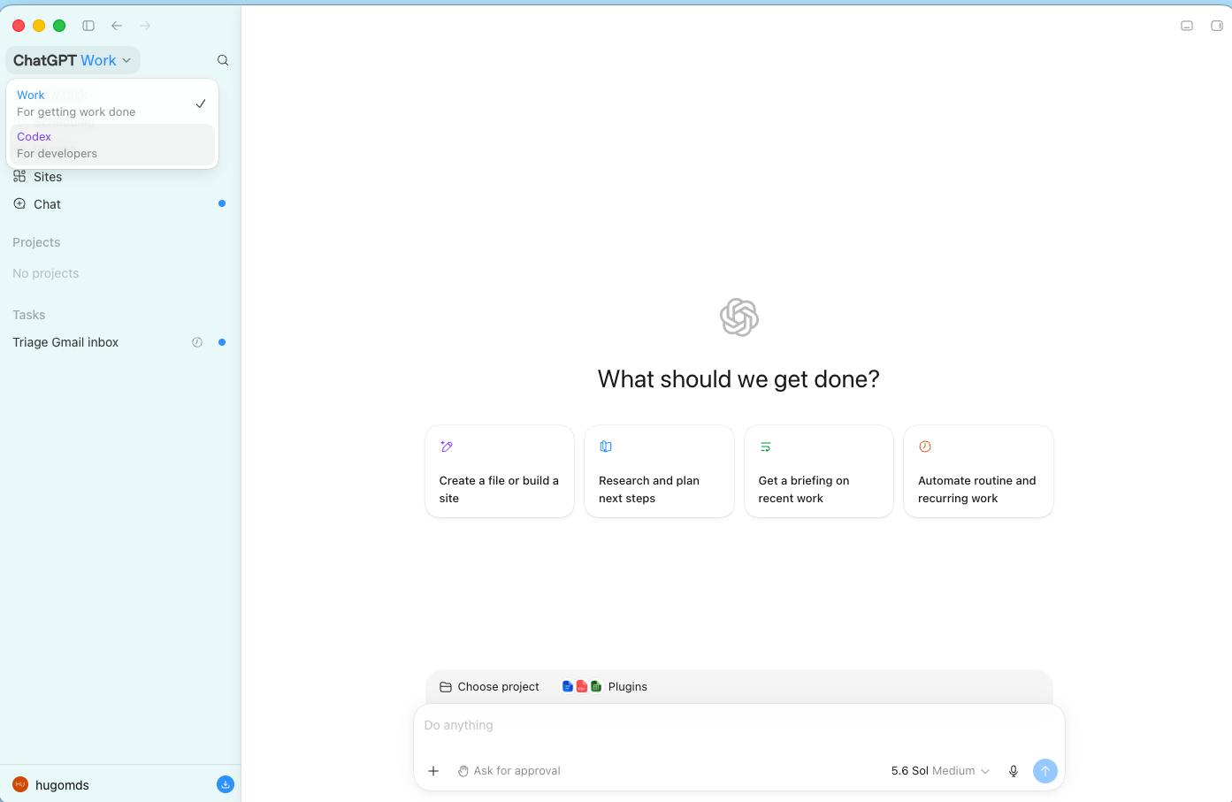
Task: Click the red plugin icon
Action: click(582, 686)
